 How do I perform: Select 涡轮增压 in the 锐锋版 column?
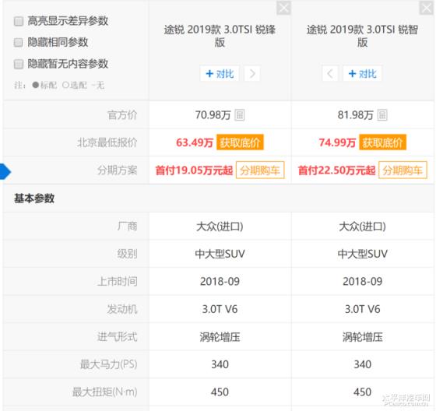(220, 337)
